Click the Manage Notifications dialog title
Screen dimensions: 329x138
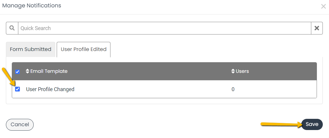32,6
